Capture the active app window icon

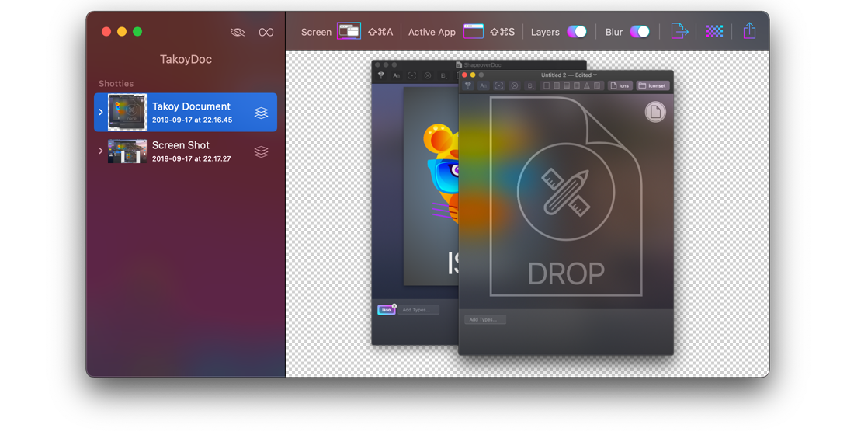pyautogui.click(x=474, y=31)
